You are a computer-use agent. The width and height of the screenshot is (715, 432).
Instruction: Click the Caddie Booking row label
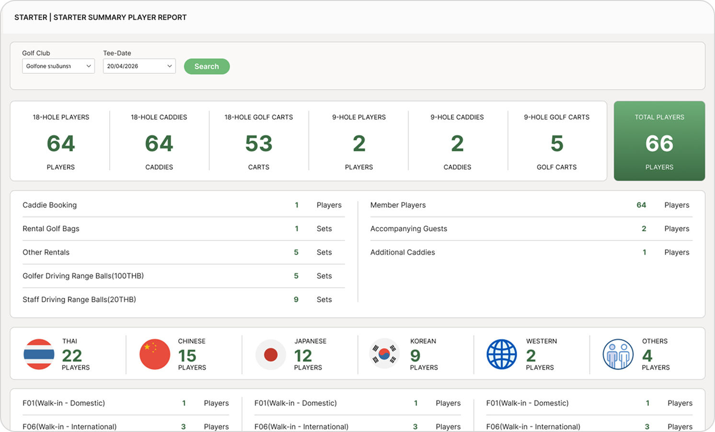50,205
